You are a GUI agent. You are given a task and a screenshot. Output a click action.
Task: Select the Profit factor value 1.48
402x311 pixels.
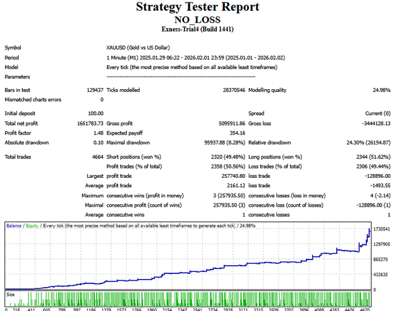(x=97, y=133)
